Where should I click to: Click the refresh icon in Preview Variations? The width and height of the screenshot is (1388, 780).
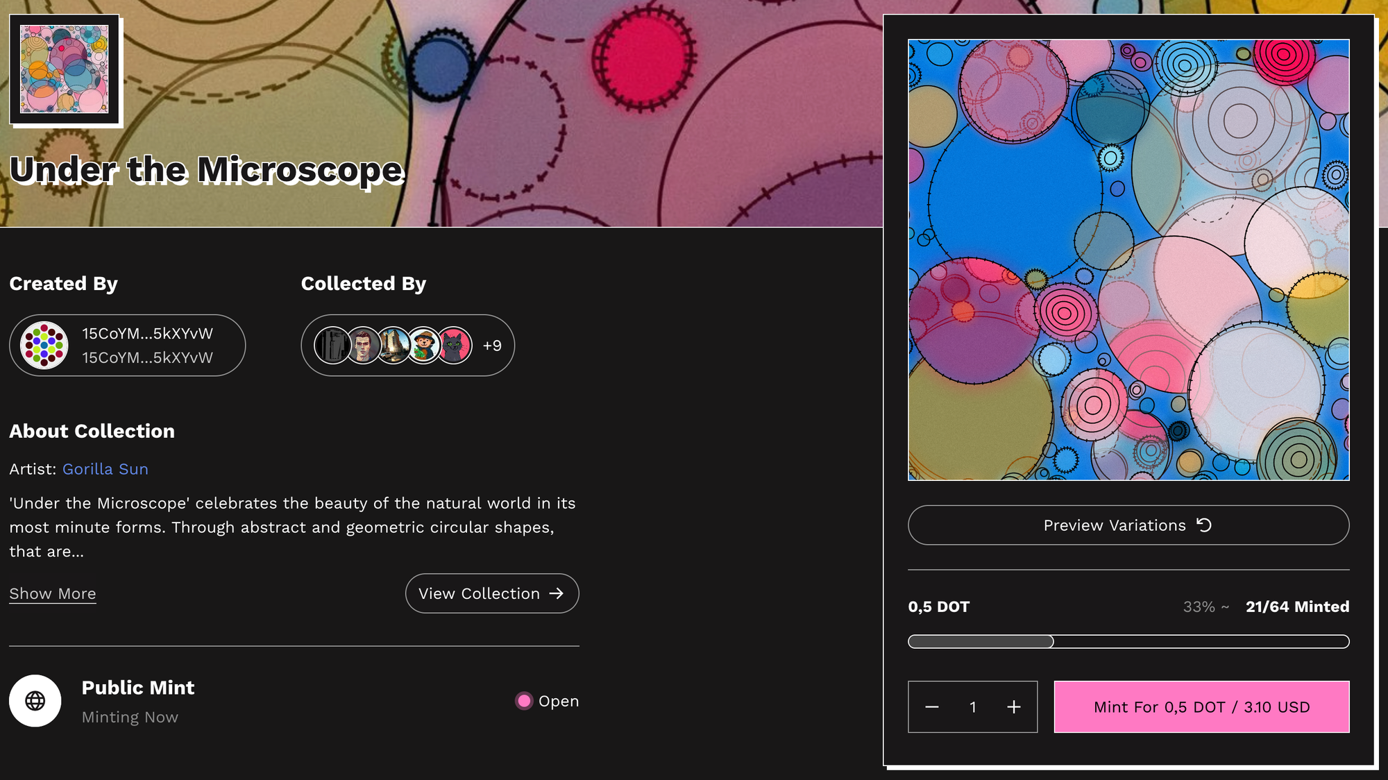(1204, 525)
